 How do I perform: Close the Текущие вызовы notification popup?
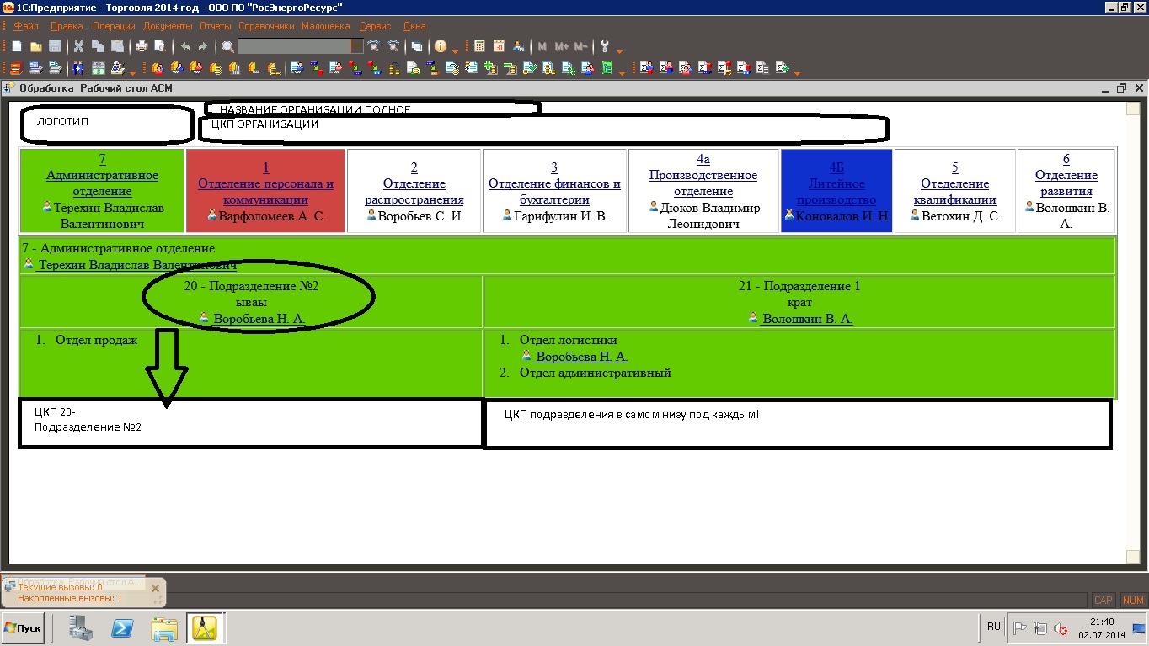(x=155, y=589)
